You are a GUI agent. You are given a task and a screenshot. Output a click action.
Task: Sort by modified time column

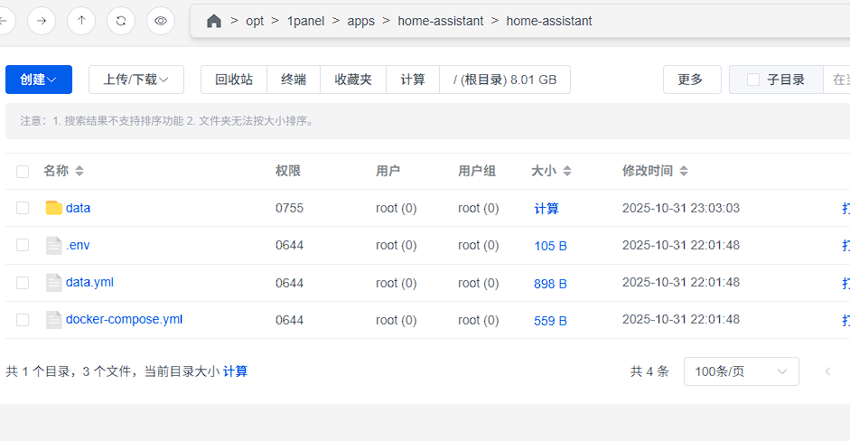(x=684, y=171)
